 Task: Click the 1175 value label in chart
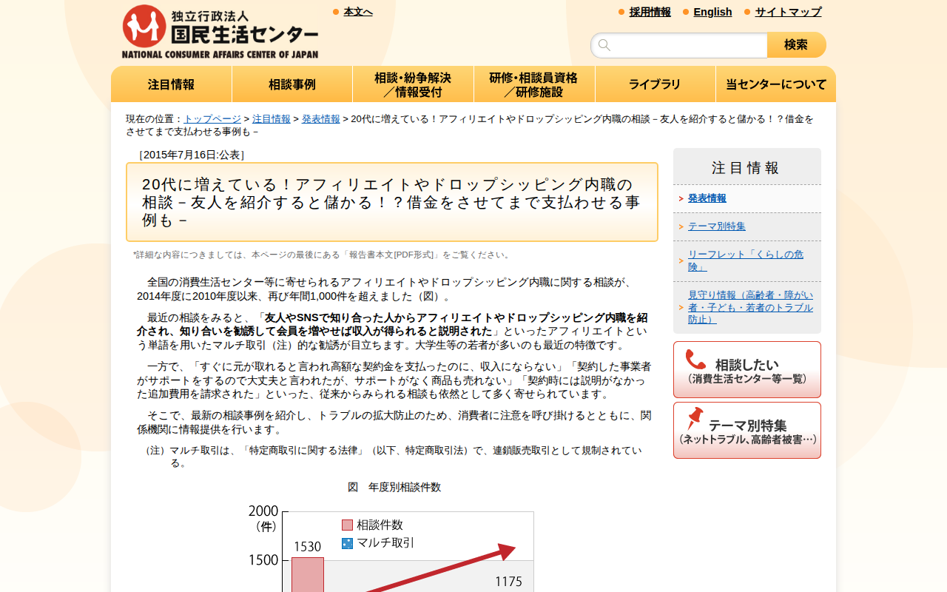509,582
